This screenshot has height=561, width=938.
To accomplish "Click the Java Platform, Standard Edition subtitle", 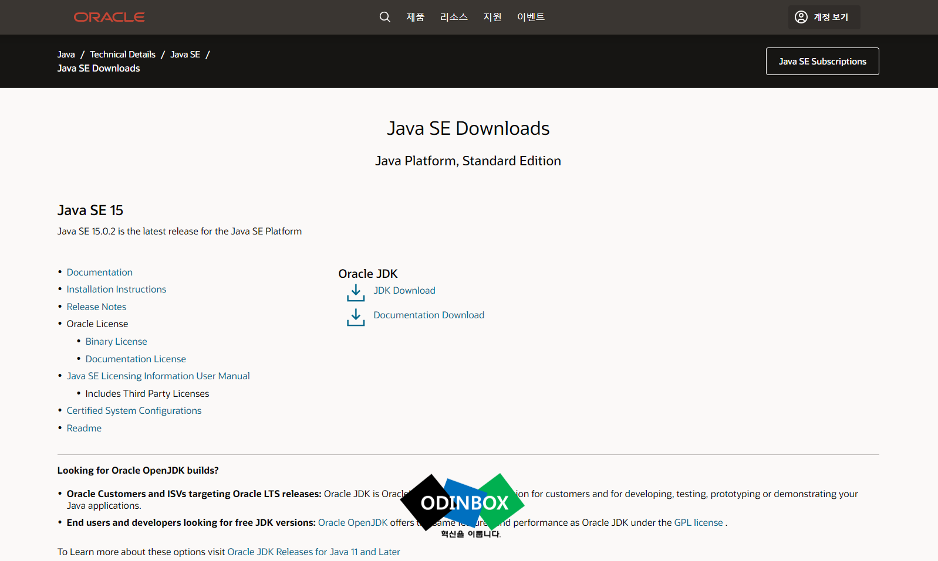I will 468,161.
